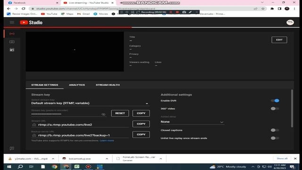Open the Manage calendar icon in sidebar

12,50
